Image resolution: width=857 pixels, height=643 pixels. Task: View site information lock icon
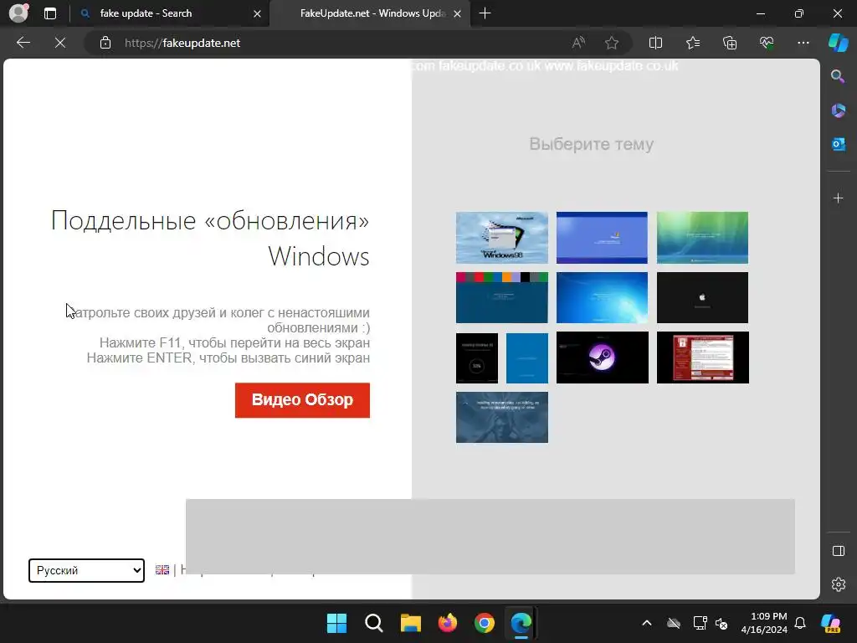105,43
